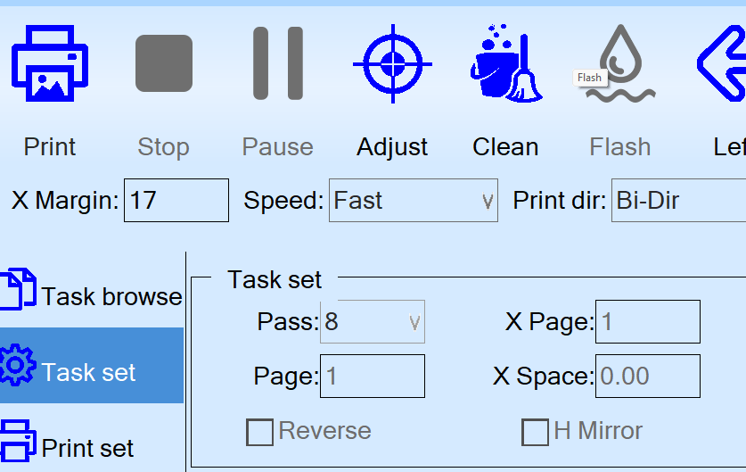Click the X Margin input field

176,201
